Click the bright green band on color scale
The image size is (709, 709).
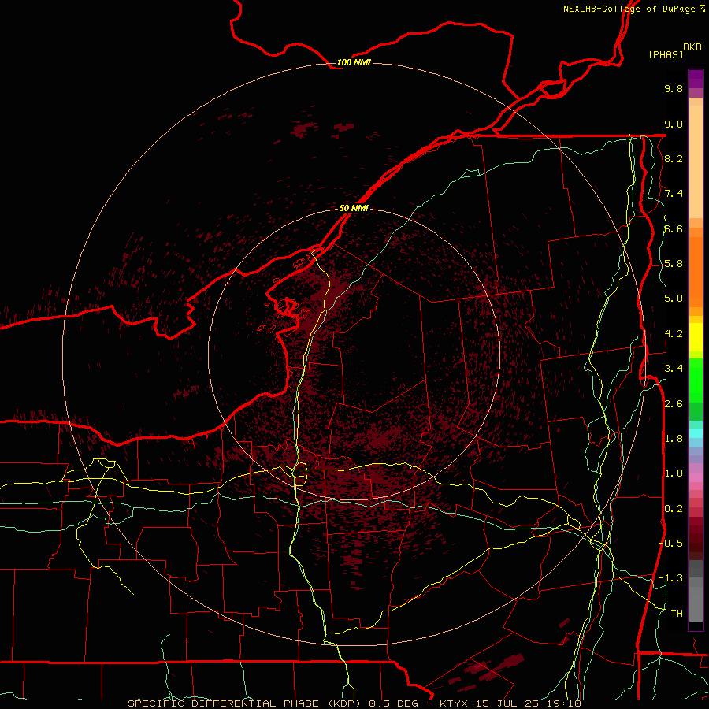pyautogui.click(x=696, y=380)
